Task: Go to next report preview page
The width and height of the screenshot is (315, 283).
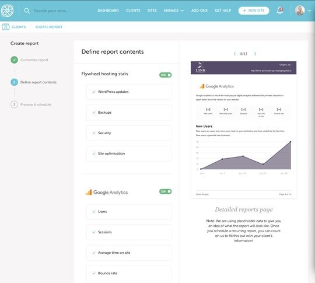Action: (256, 54)
